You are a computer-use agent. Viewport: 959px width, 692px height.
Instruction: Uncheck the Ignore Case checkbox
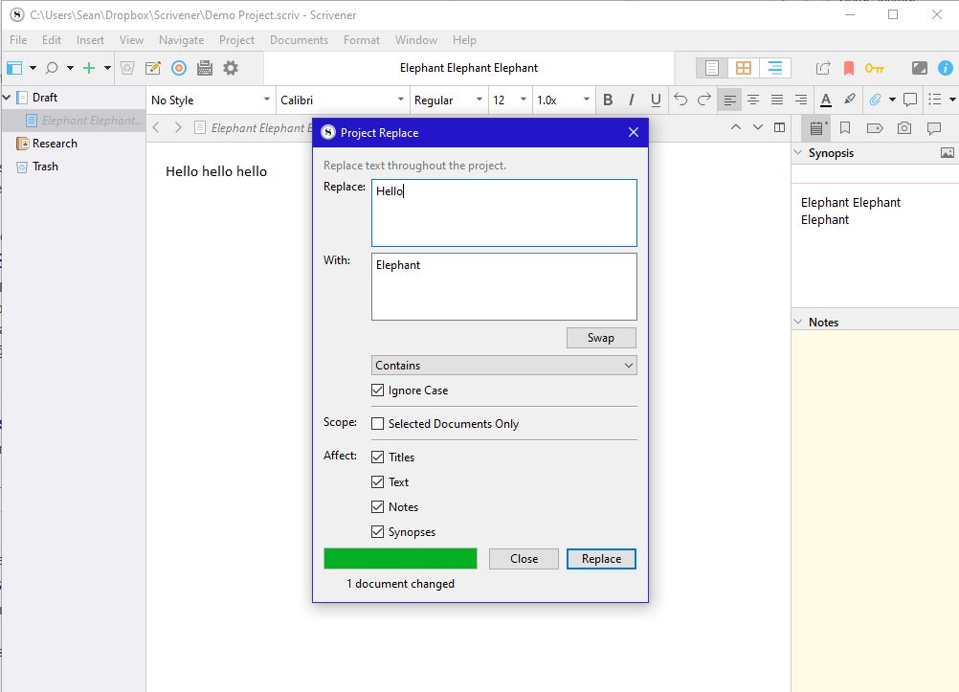378,391
